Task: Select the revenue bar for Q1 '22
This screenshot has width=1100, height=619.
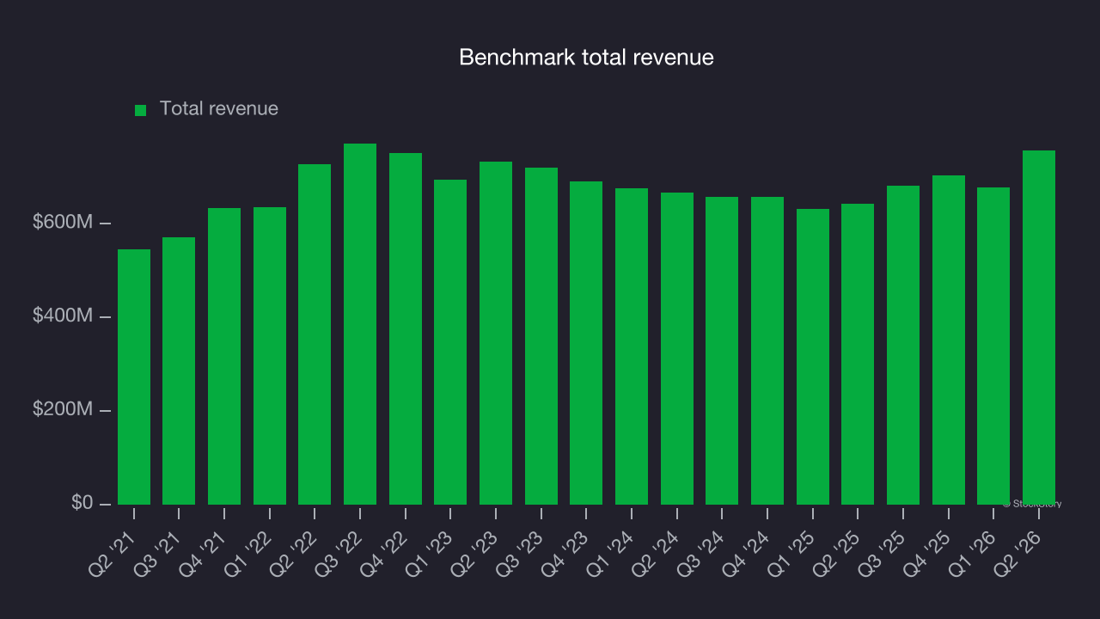Action: click(x=270, y=356)
